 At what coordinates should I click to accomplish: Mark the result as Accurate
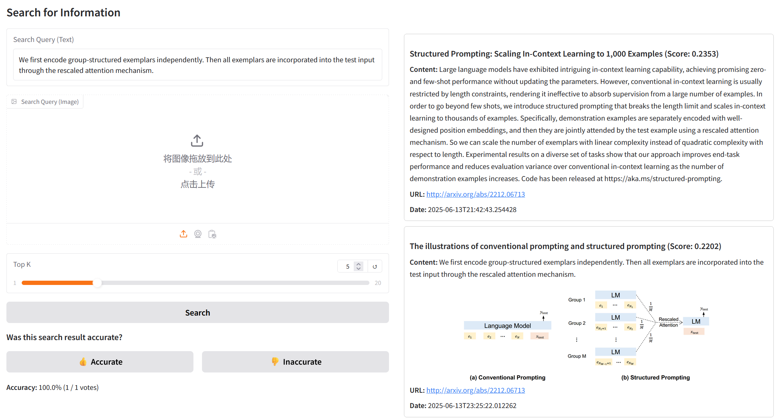[x=100, y=362]
